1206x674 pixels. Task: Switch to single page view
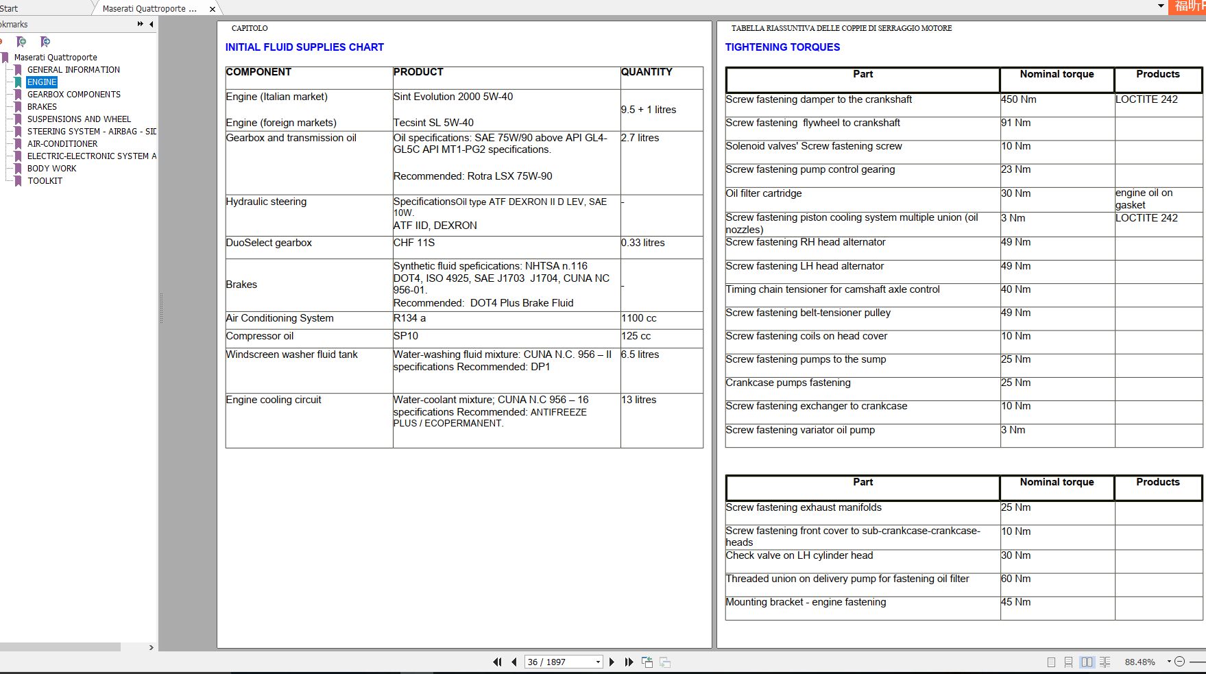pos(1051,662)
